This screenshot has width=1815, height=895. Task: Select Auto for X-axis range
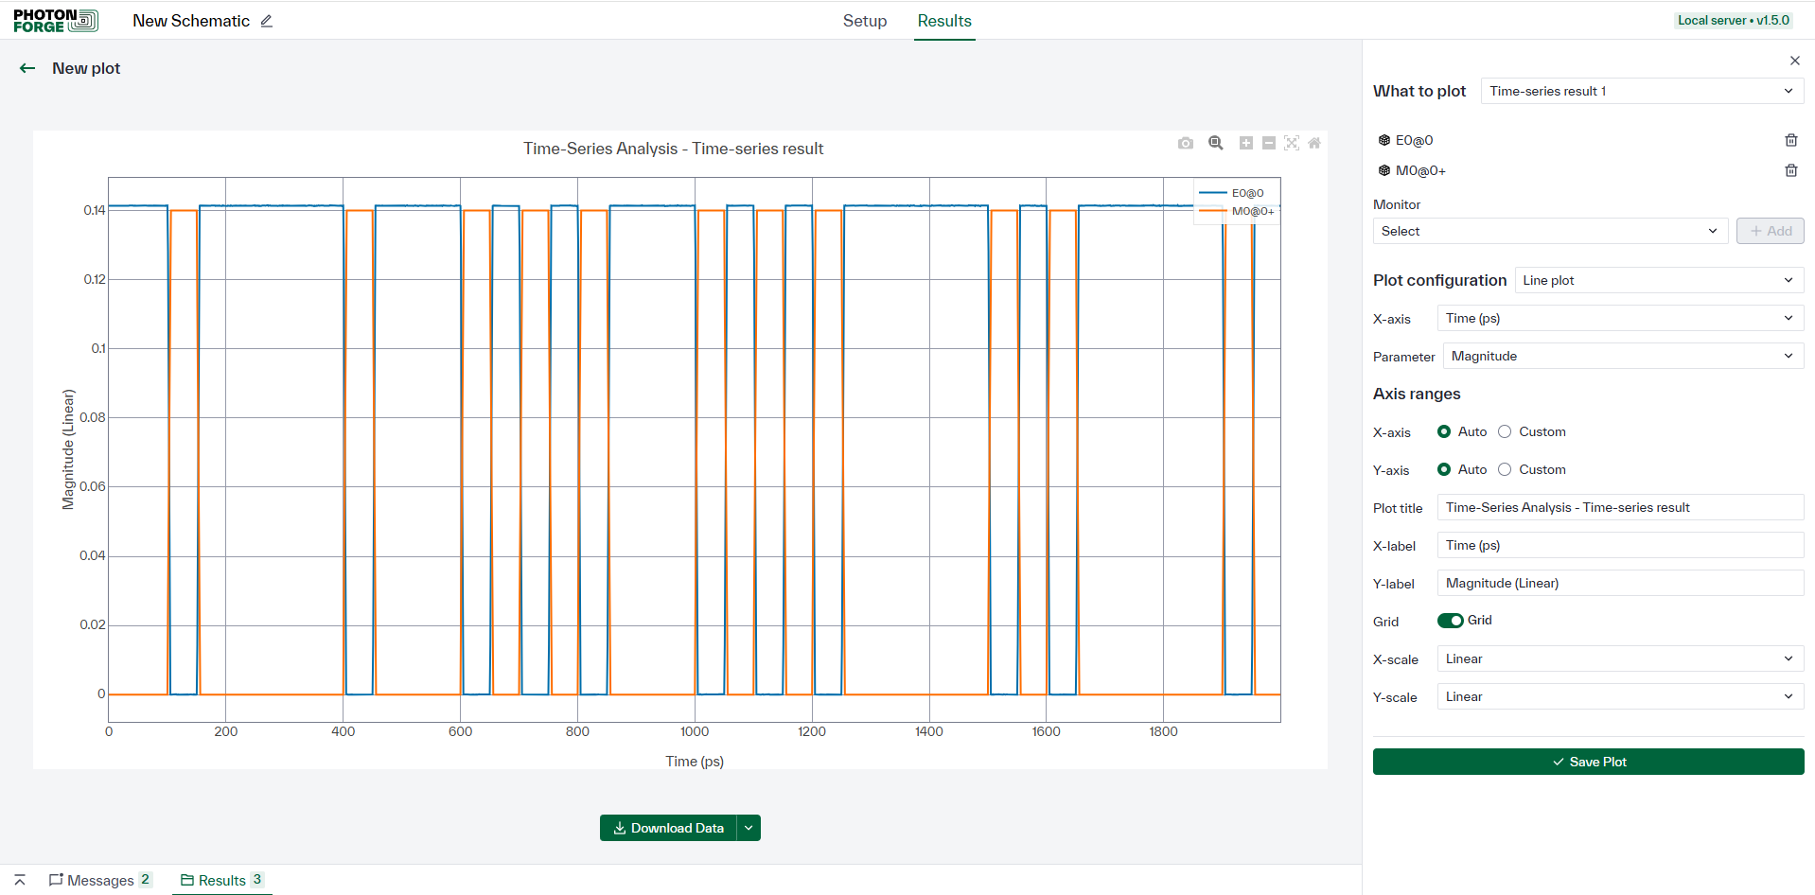pos(1444,431)
